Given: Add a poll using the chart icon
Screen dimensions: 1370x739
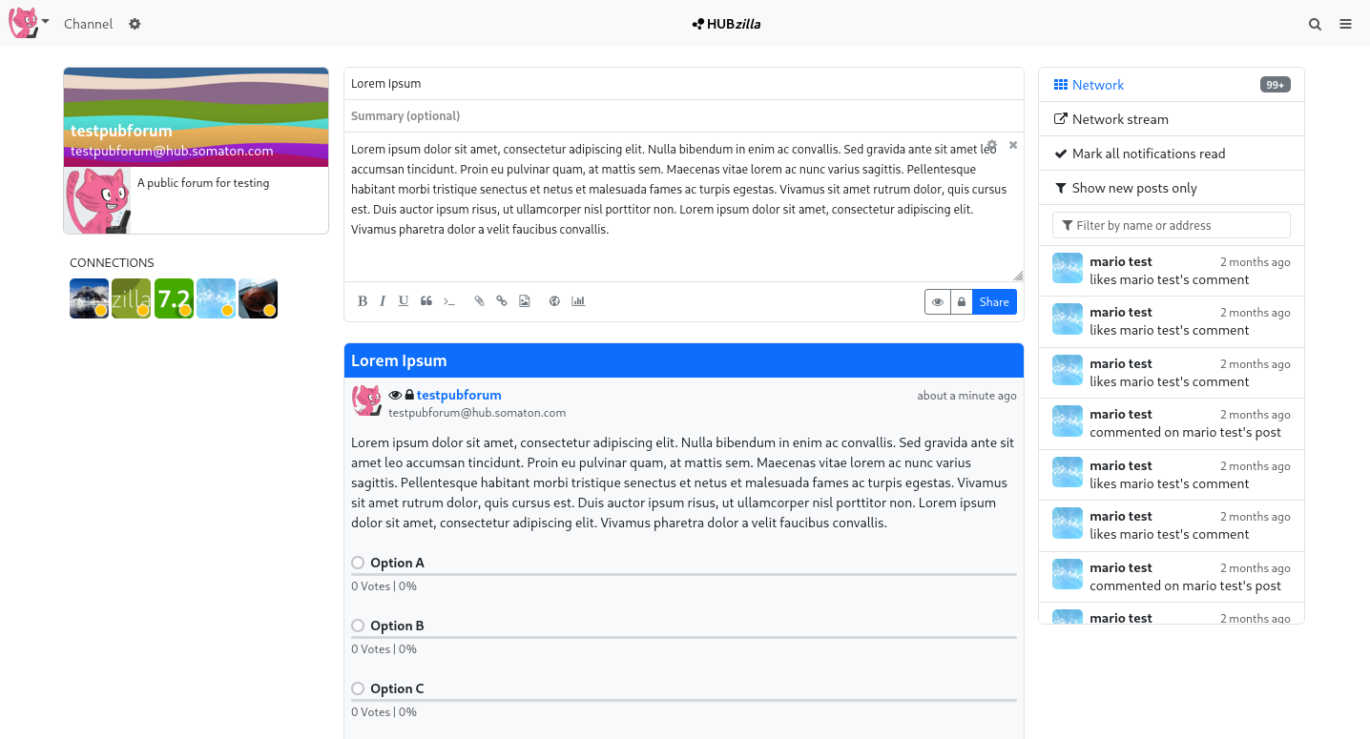Looking at the screenshot, I should (578, 301).
